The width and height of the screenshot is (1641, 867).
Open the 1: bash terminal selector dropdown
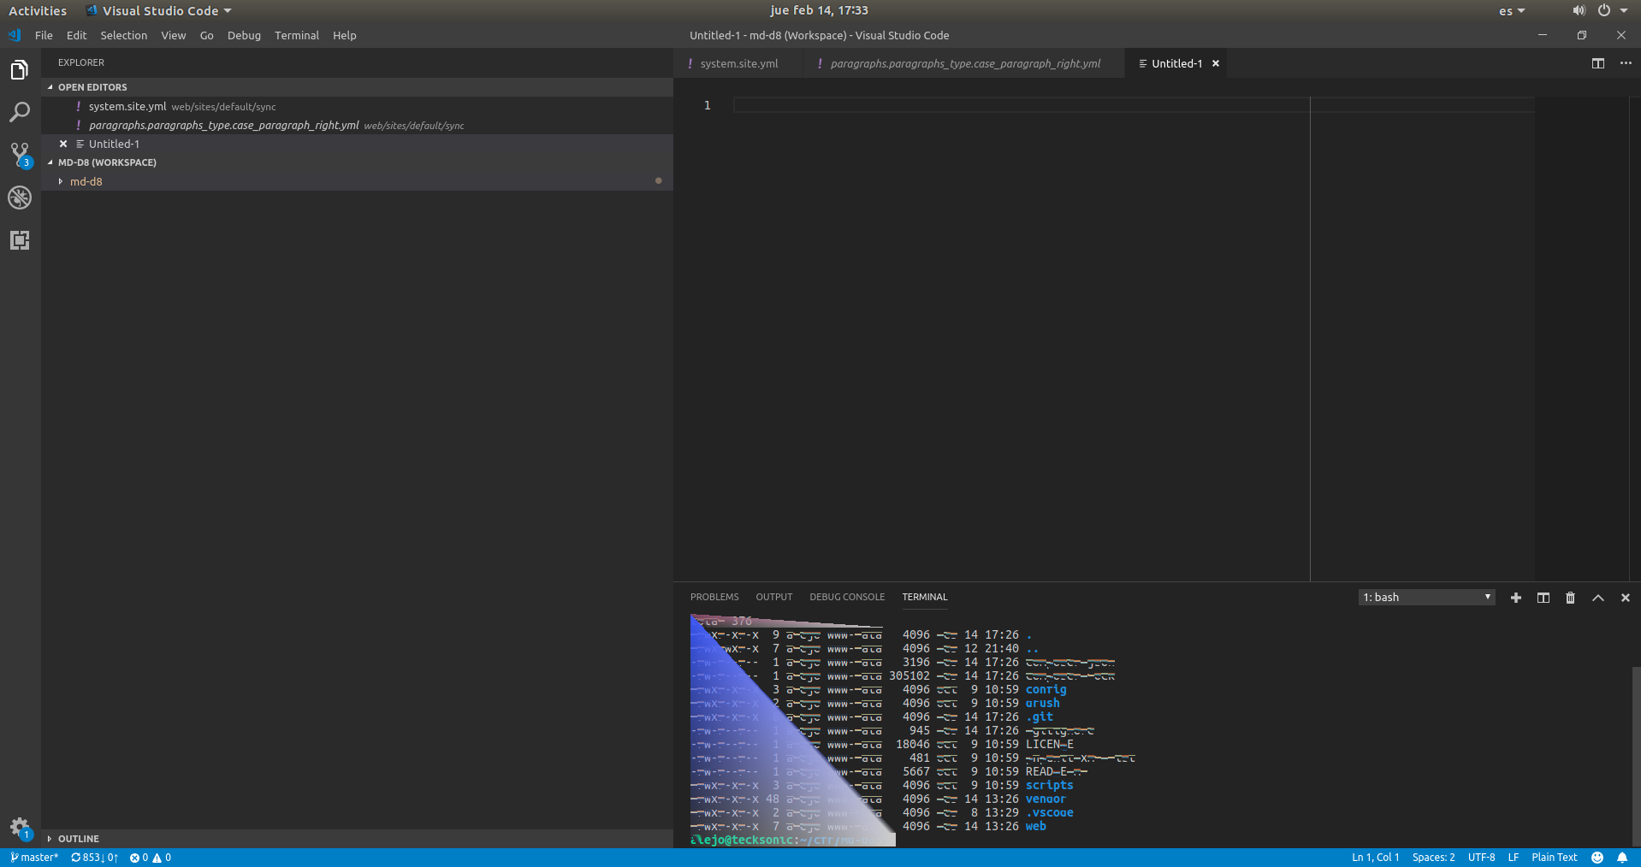1425,597
